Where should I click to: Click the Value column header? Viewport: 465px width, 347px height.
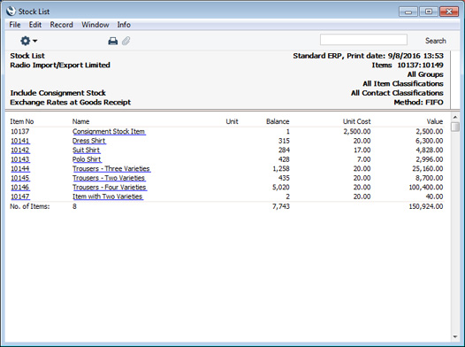435,121
